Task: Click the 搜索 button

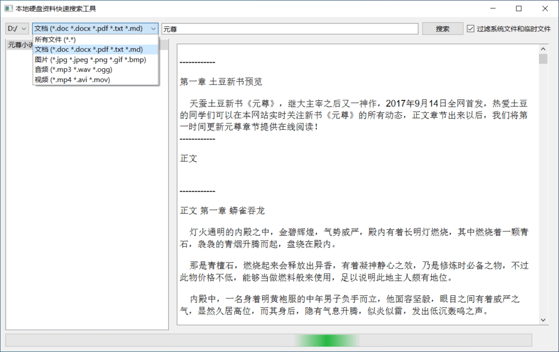Action: click(x=442, y=29)
